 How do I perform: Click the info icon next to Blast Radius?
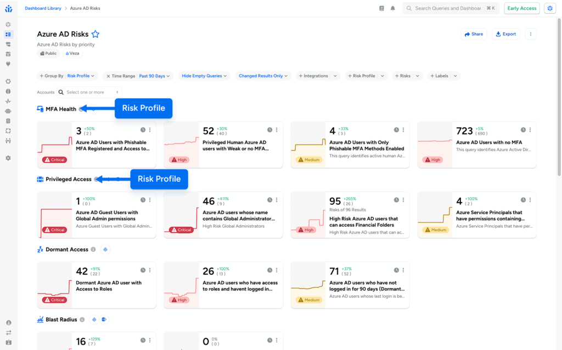[x=82, y=319]
